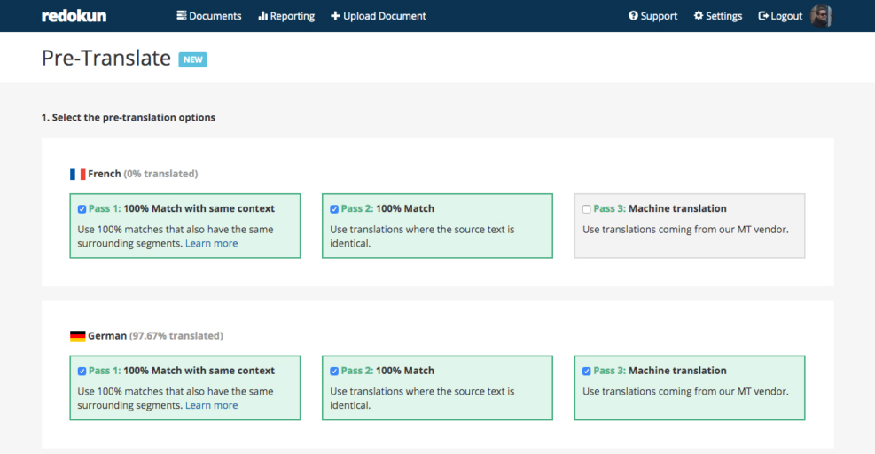Screen dimensions: 875x454
Task: Uncheck German Pass 2 100% Match checkbox
Action: click(x=334, y=372)
